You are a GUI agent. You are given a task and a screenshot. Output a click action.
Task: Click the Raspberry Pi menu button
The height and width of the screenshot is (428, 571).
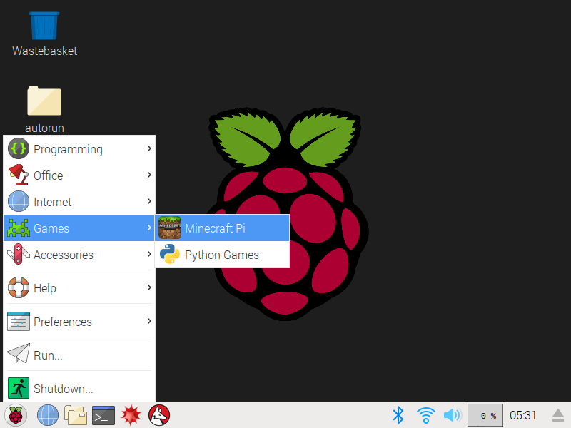pos(16,415)
